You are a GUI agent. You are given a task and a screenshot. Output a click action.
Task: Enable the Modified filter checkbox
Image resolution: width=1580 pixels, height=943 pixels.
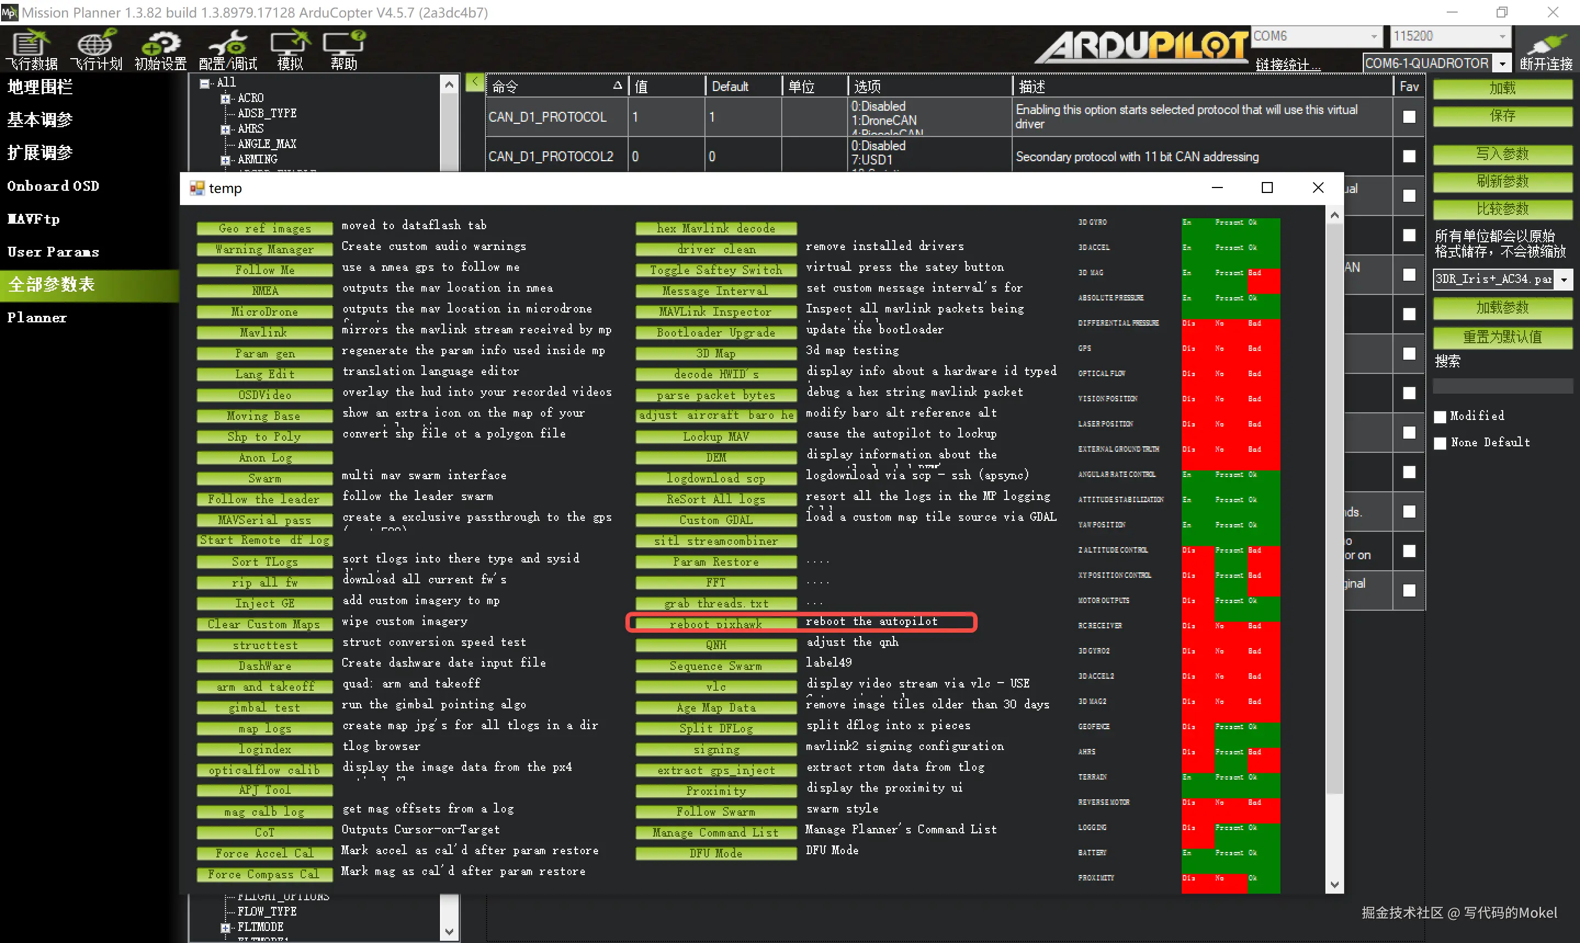click(x=1441, y=417)
